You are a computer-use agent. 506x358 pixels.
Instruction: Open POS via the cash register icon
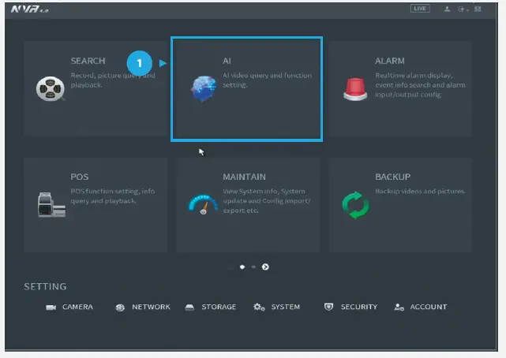[x=51, y=204]
